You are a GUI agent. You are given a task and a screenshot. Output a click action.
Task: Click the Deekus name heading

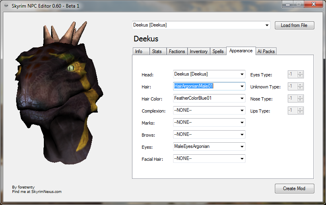[x=146, y=39]
